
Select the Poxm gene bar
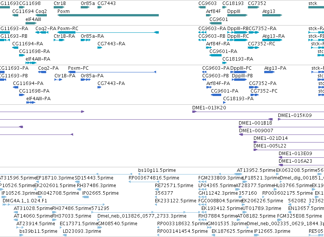coord(108,15)
